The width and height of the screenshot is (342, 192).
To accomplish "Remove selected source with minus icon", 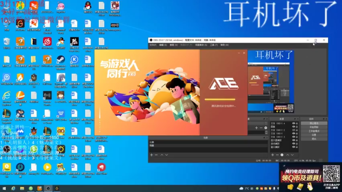I will [277, 155].
